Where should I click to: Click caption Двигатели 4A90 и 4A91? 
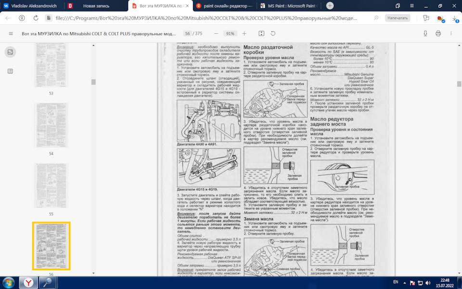coord(197,144)
